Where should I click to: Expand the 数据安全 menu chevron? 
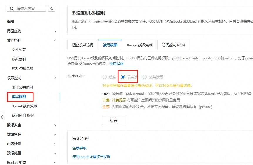pyautogui.click(x=55, y=125)
